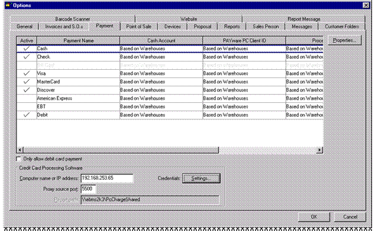The width and height of the screenshot is (375, 233).
Task: Click Cash Account cell for American Express
Action: [161, 98]
